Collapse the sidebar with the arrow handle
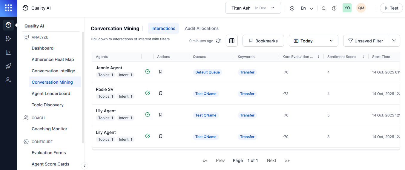This screenshot has width=405, height=170. [x=85, y=166]
